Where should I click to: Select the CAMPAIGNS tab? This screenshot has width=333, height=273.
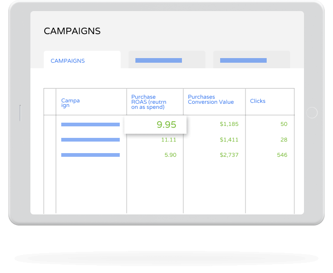[82, 60]
